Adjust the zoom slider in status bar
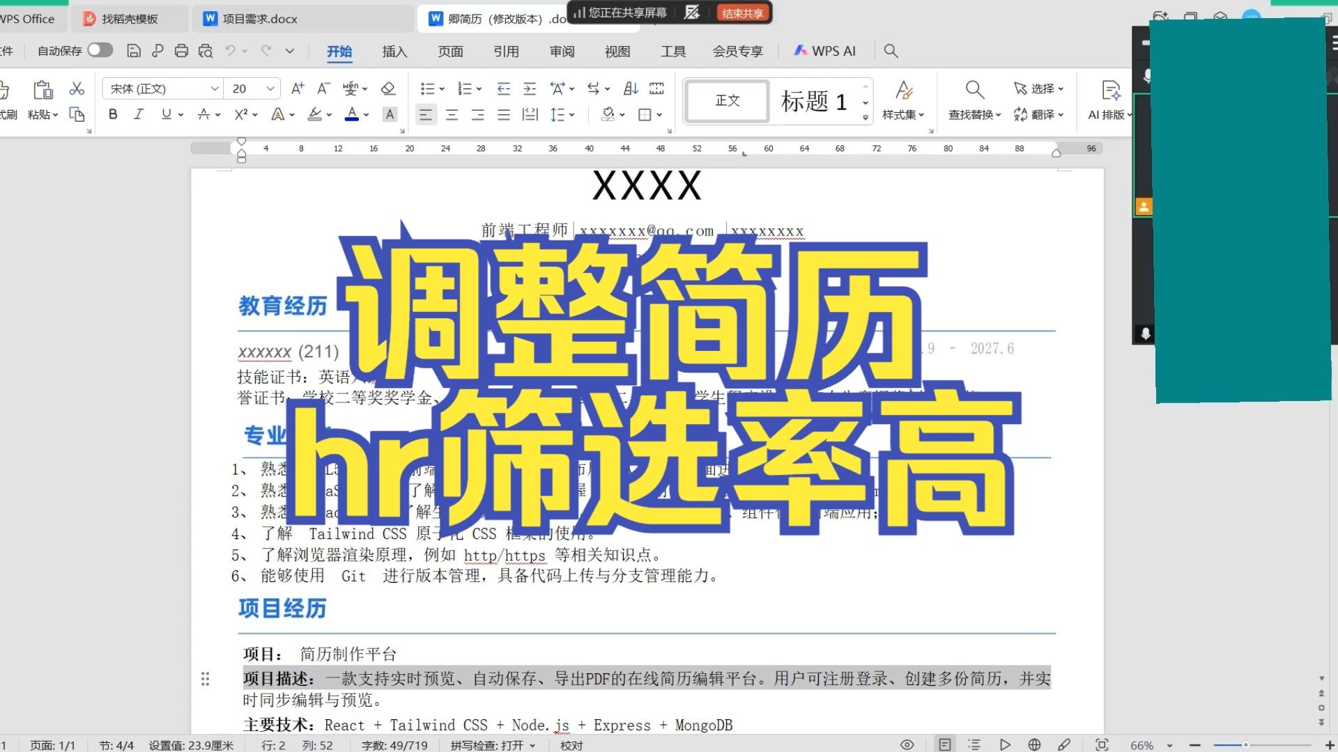 pos(1245,745)
